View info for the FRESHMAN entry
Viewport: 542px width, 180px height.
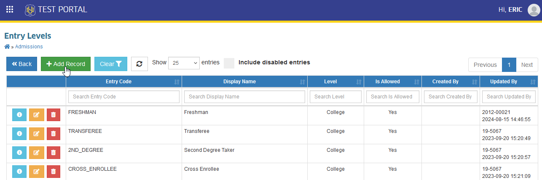[19, 115]
